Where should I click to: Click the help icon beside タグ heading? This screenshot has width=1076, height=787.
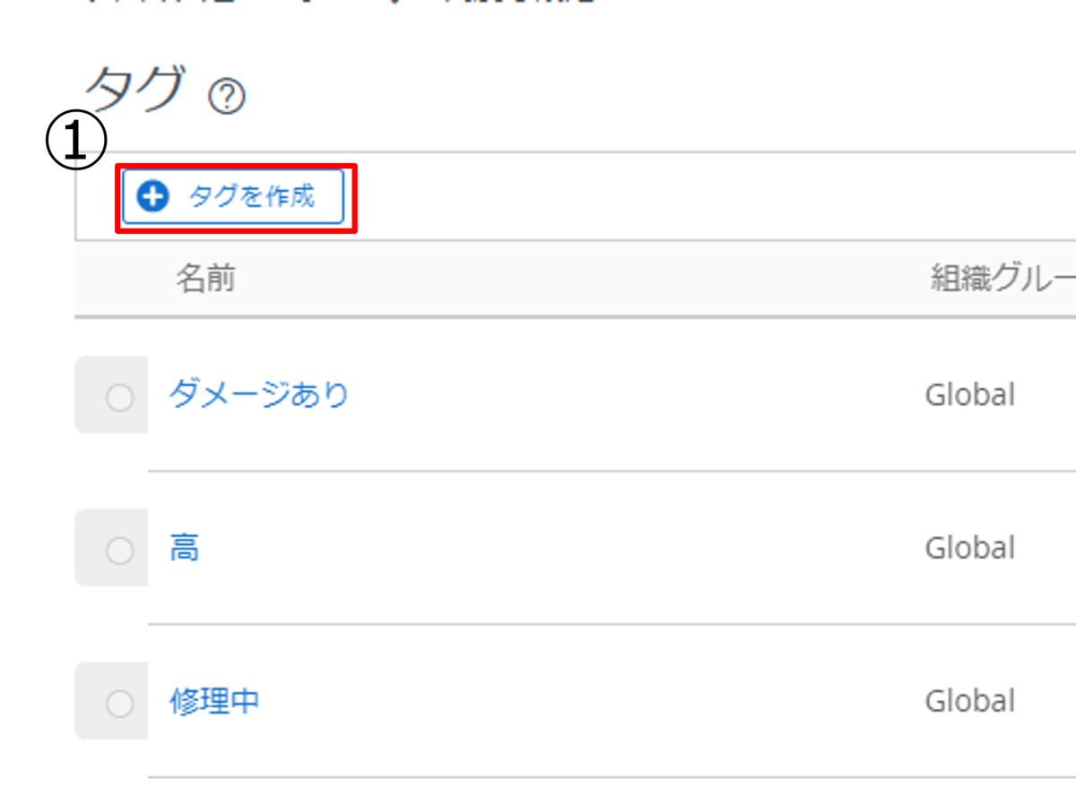coord(227,96)
